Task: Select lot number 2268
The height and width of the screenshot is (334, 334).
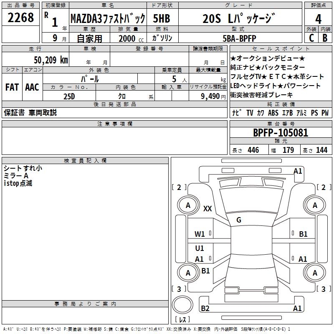Action: pyautogui.click(x=20, y=18)
